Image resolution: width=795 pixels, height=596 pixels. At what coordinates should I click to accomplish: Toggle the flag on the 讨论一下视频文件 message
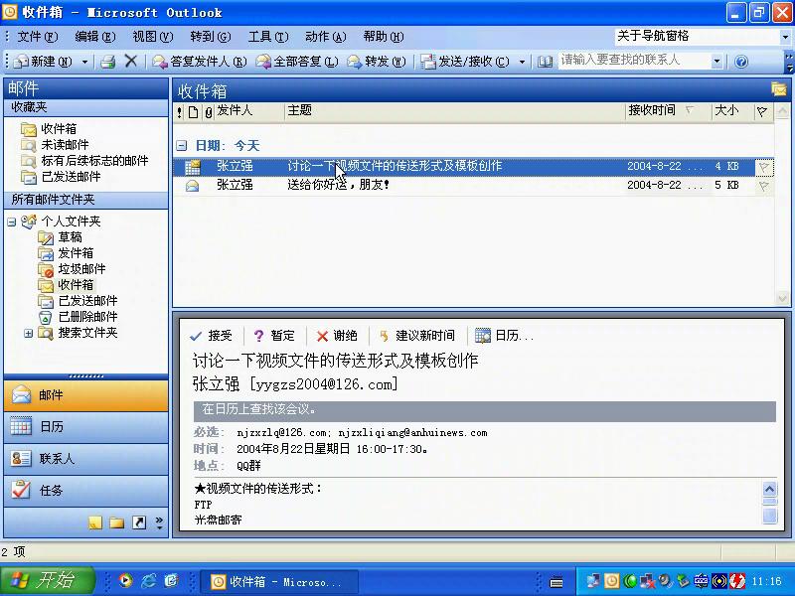(x=763, y=167)
